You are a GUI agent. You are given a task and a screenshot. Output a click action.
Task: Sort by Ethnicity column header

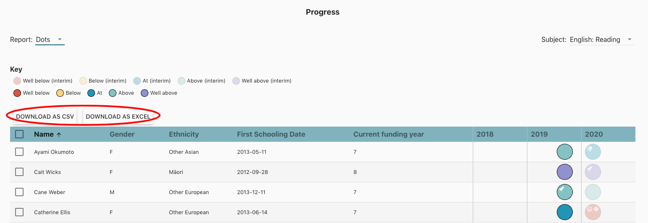(184, 134)
